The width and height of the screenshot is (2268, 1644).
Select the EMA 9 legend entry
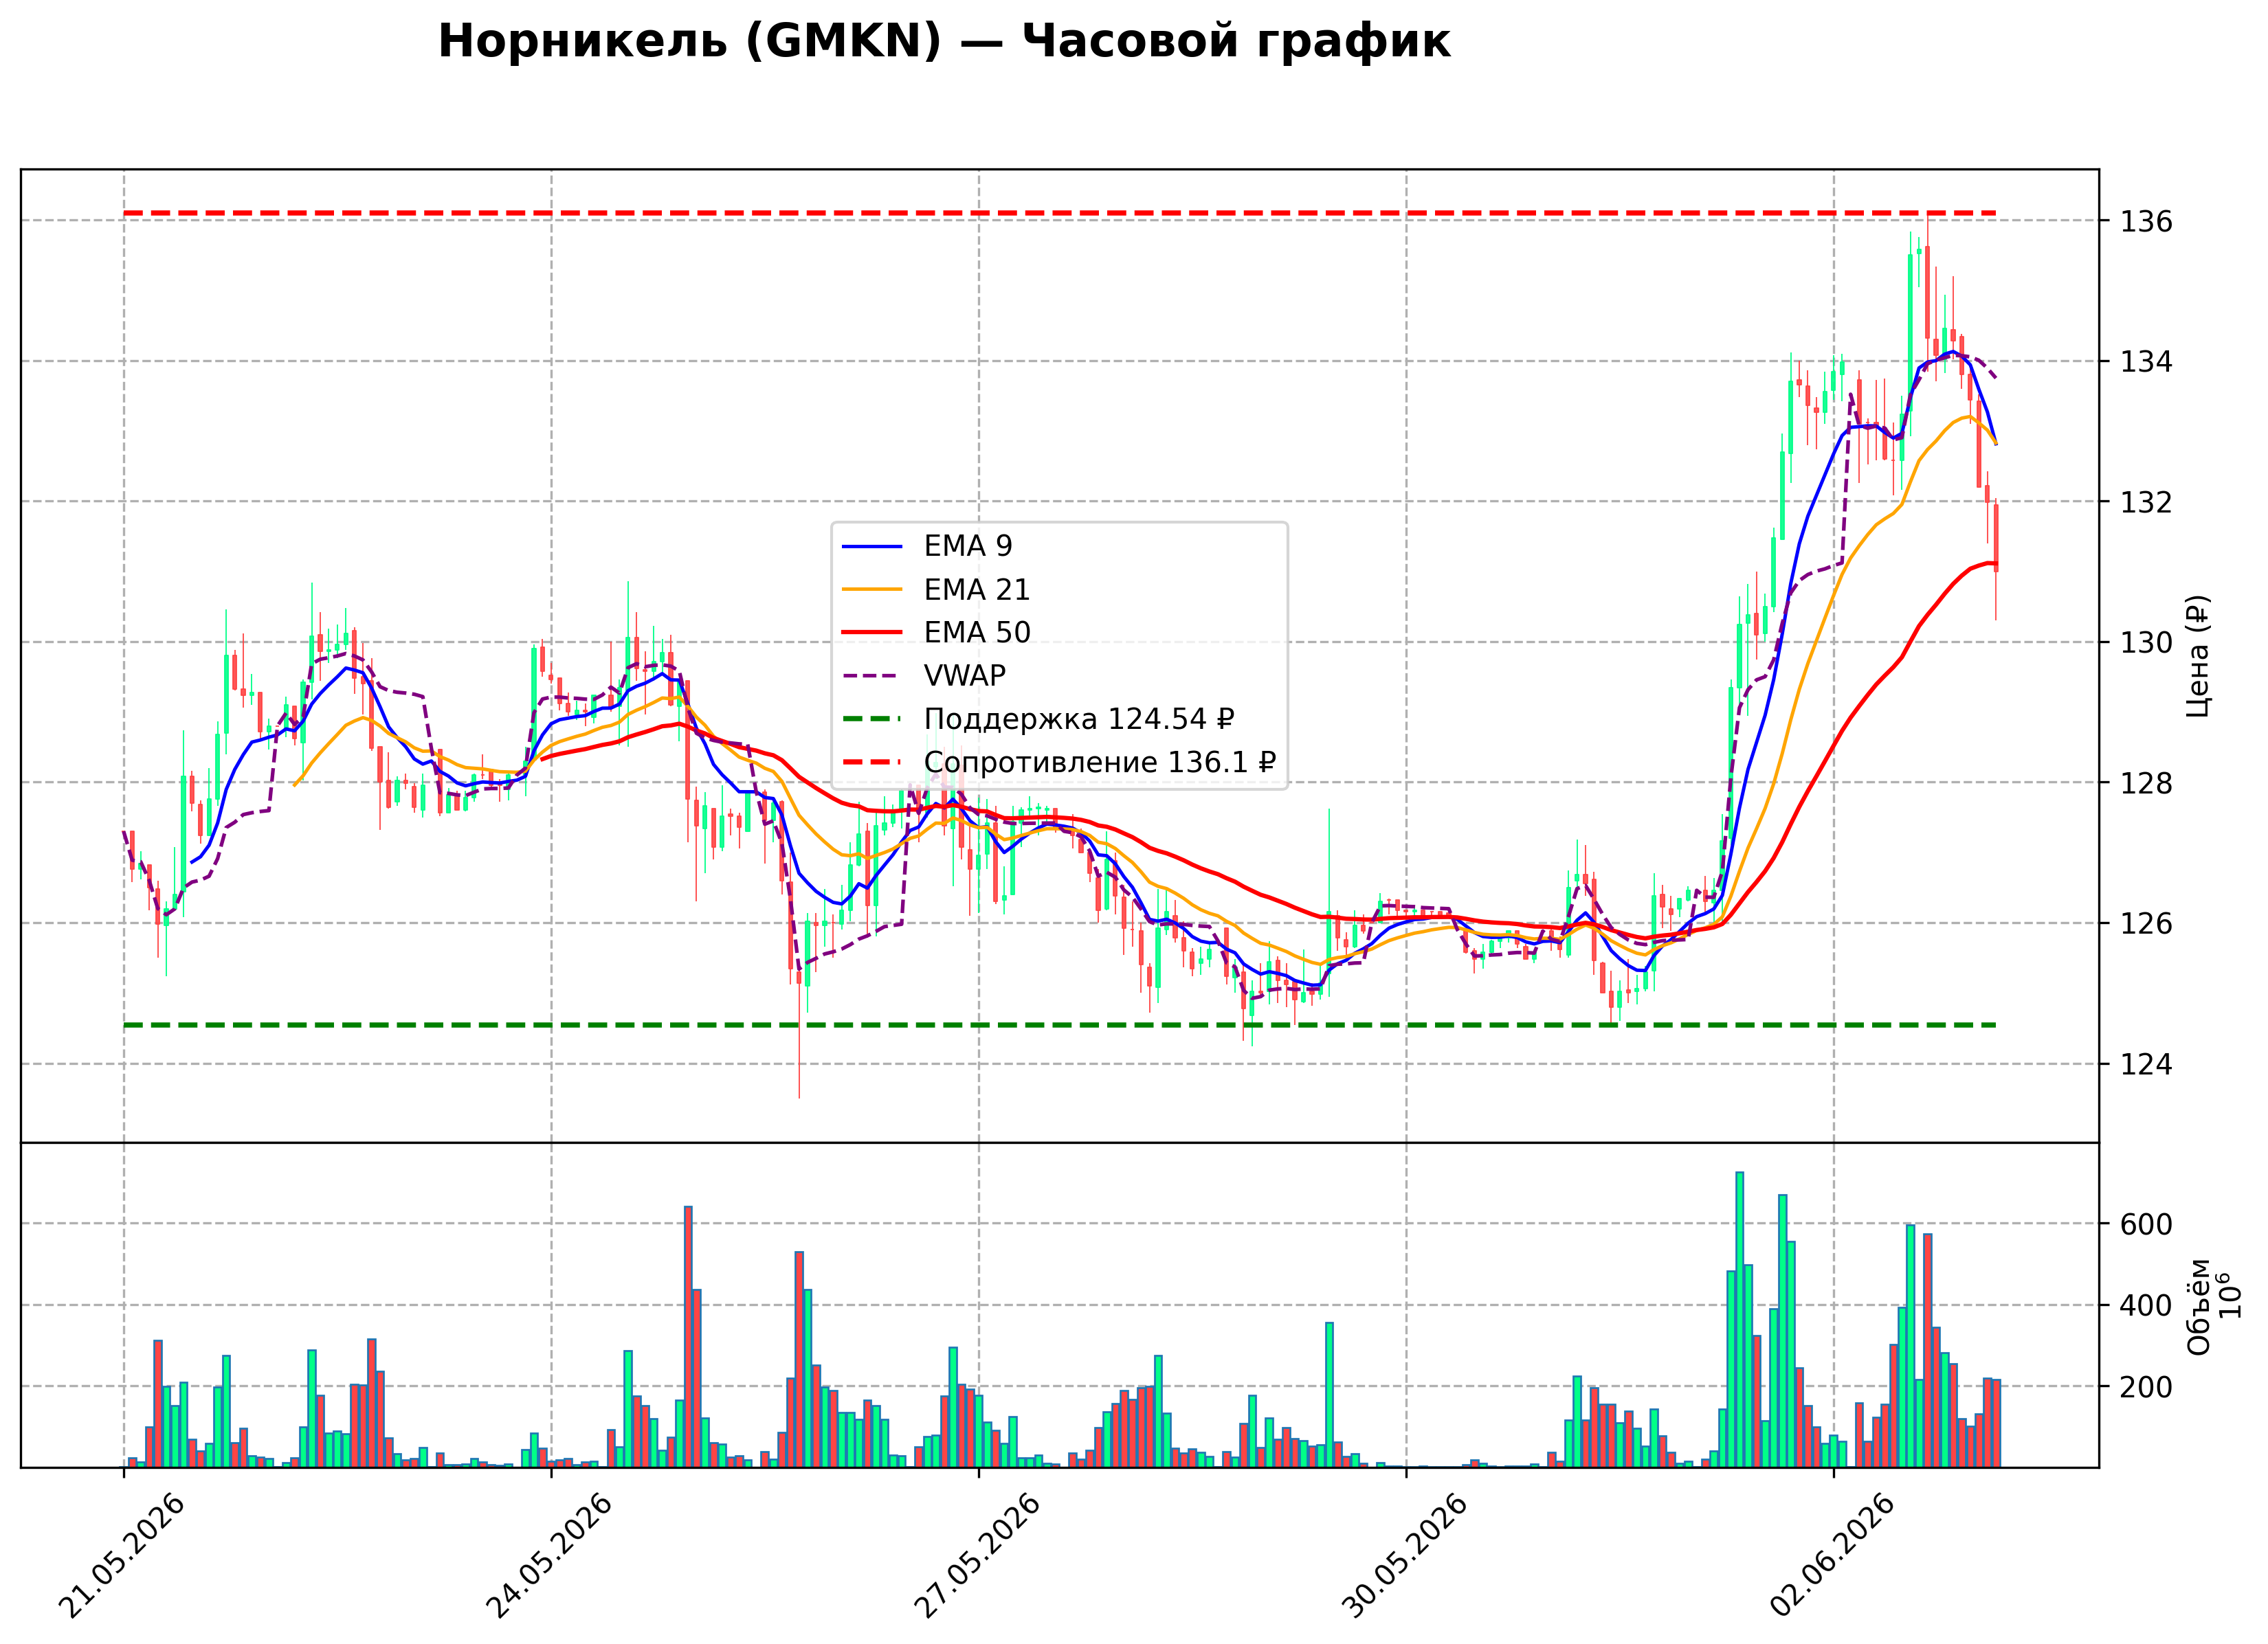click(x=927, y=547)
